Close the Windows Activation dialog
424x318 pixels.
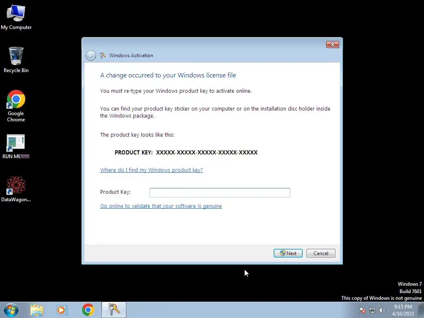point(332,44)
